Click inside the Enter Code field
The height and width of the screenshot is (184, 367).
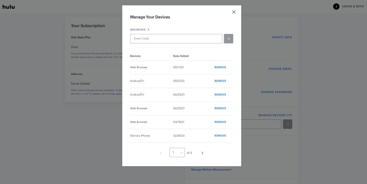[x=176, y=39]
